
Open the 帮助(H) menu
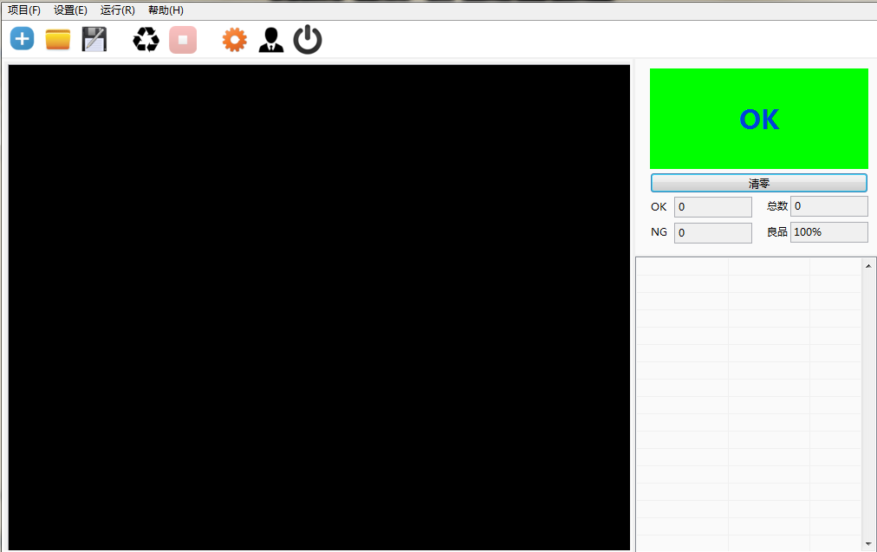pos(166,10)
